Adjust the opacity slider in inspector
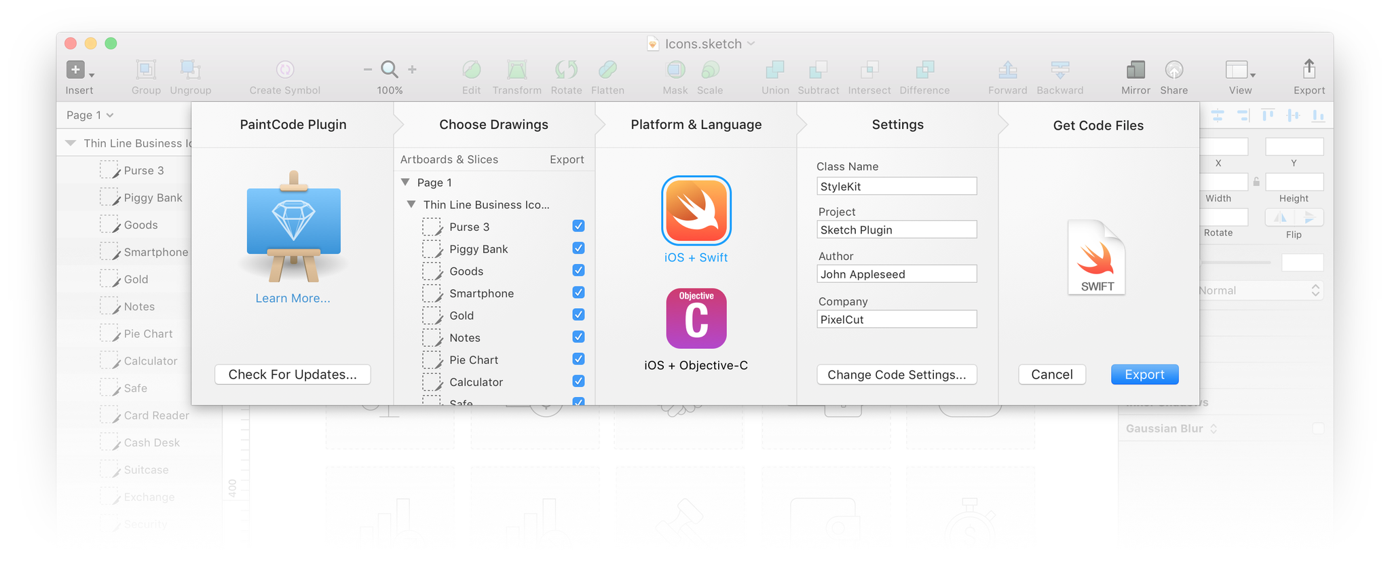The width and height of the screenshot is (1390, 583). click(1235, 262)
